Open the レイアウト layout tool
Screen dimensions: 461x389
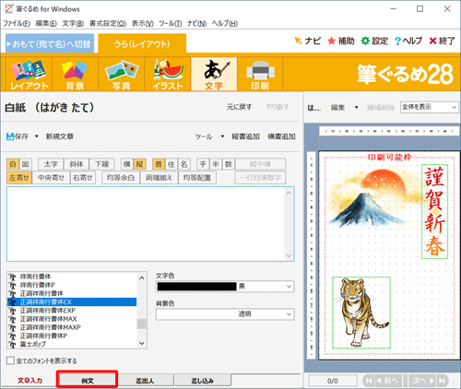pyautogui.click(x=29, y=74)
